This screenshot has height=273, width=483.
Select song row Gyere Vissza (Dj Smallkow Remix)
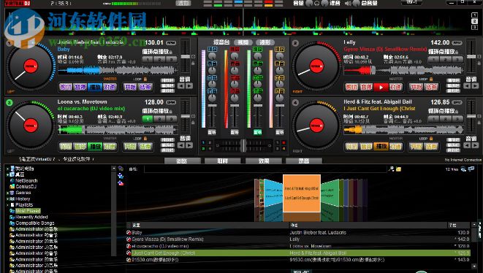pyautogui.click(x=298, y=239)
